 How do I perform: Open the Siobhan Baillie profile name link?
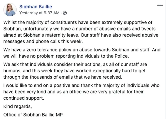tap(36, 7)
